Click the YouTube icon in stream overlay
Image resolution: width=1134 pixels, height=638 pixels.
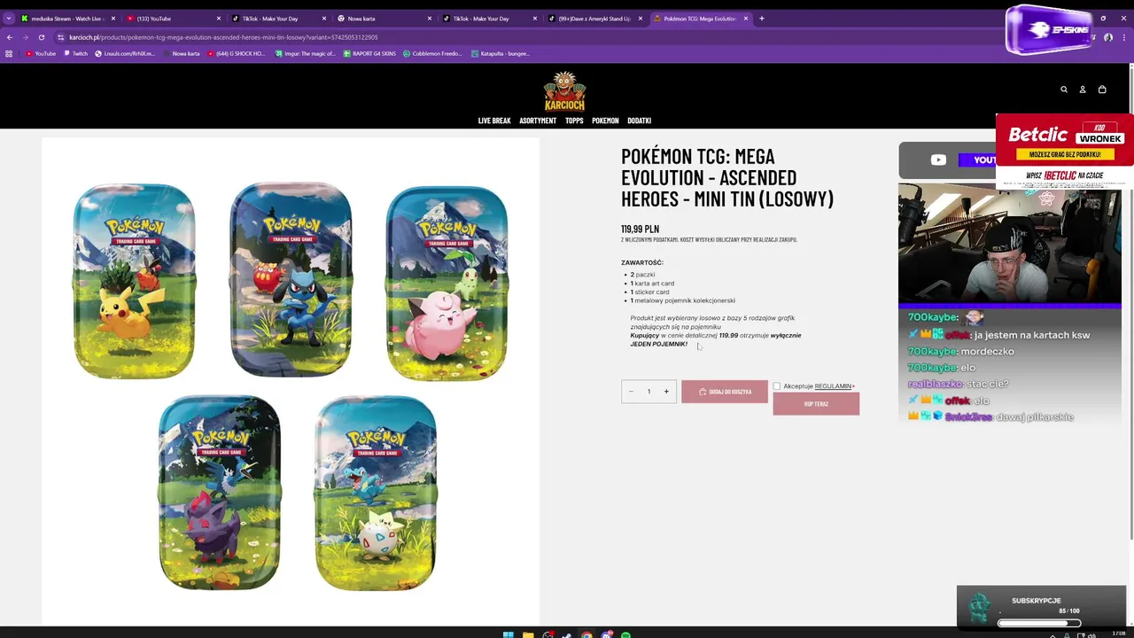[938, 160]
